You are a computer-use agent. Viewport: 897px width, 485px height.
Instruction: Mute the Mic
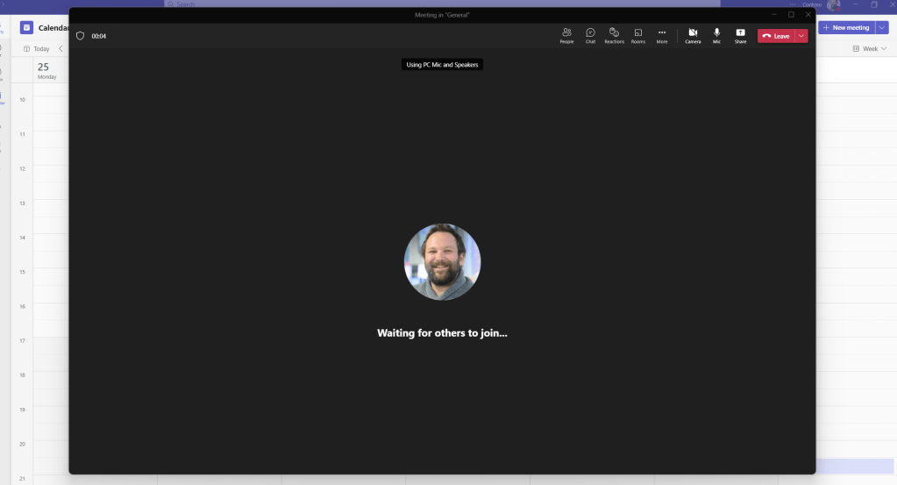[x=716, y=35]
